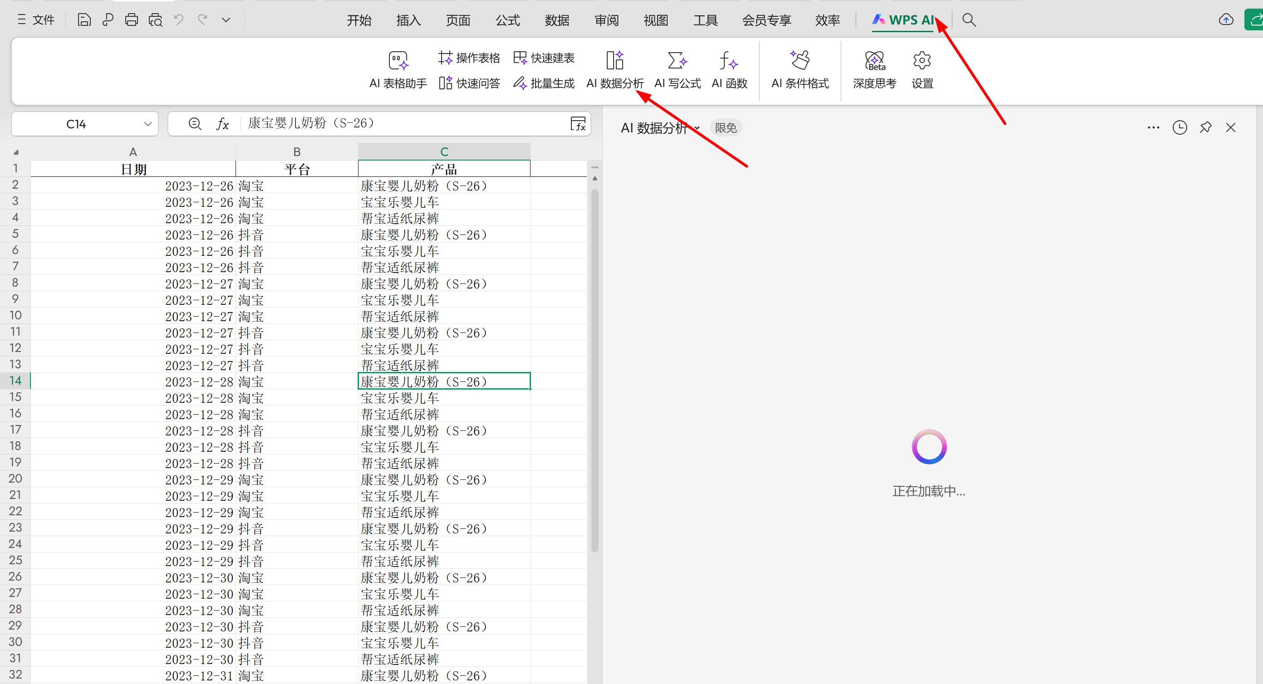Switch to the 数据 ribbon tab

click(x=556, y=20)
